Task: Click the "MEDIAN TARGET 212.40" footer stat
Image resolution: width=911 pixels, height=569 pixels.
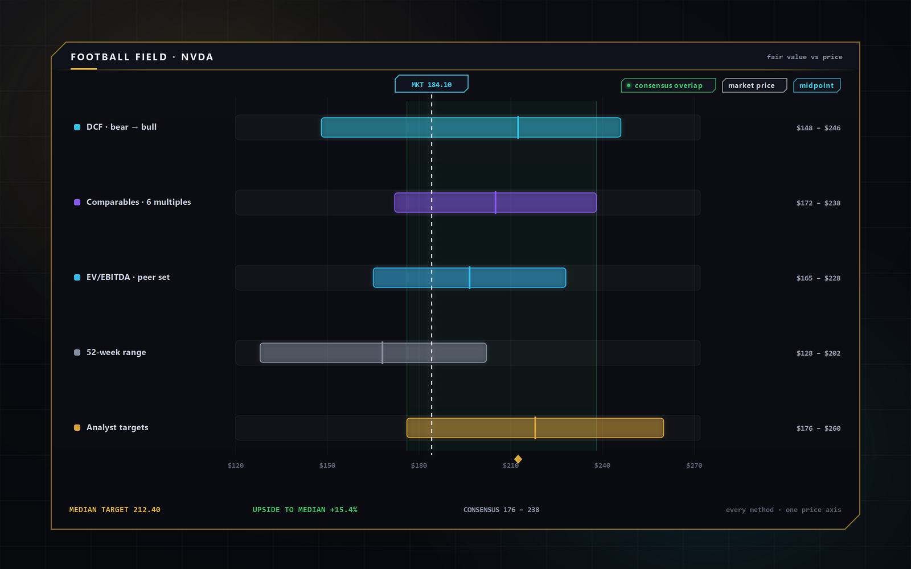Action: coord(115,510)
